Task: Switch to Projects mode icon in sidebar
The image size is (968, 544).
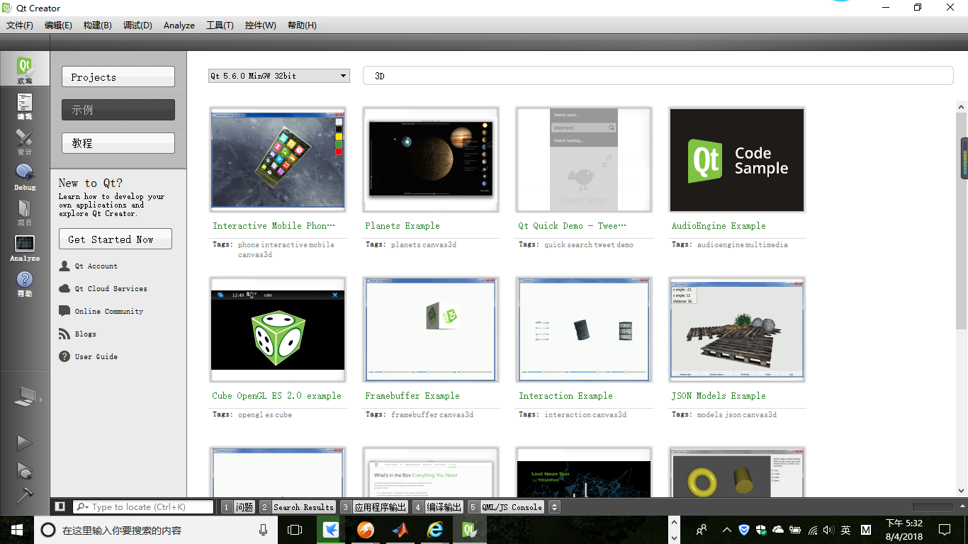Action: 25,212
